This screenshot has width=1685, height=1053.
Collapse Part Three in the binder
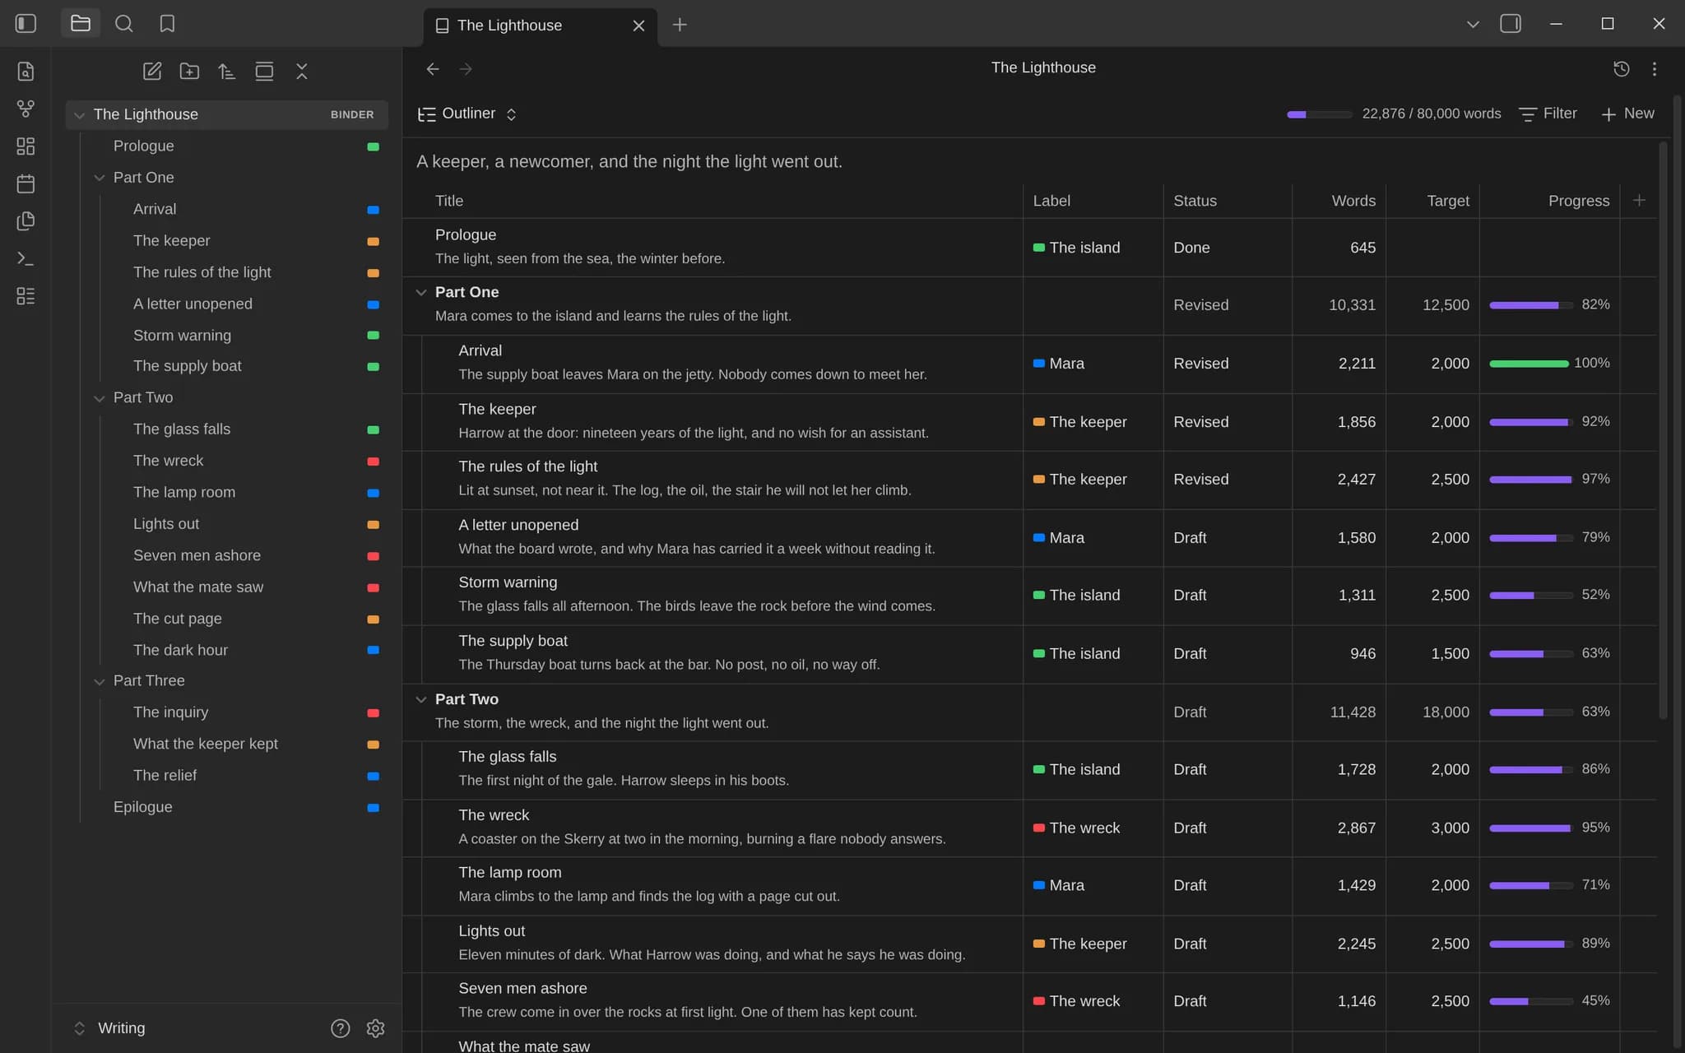99,681
